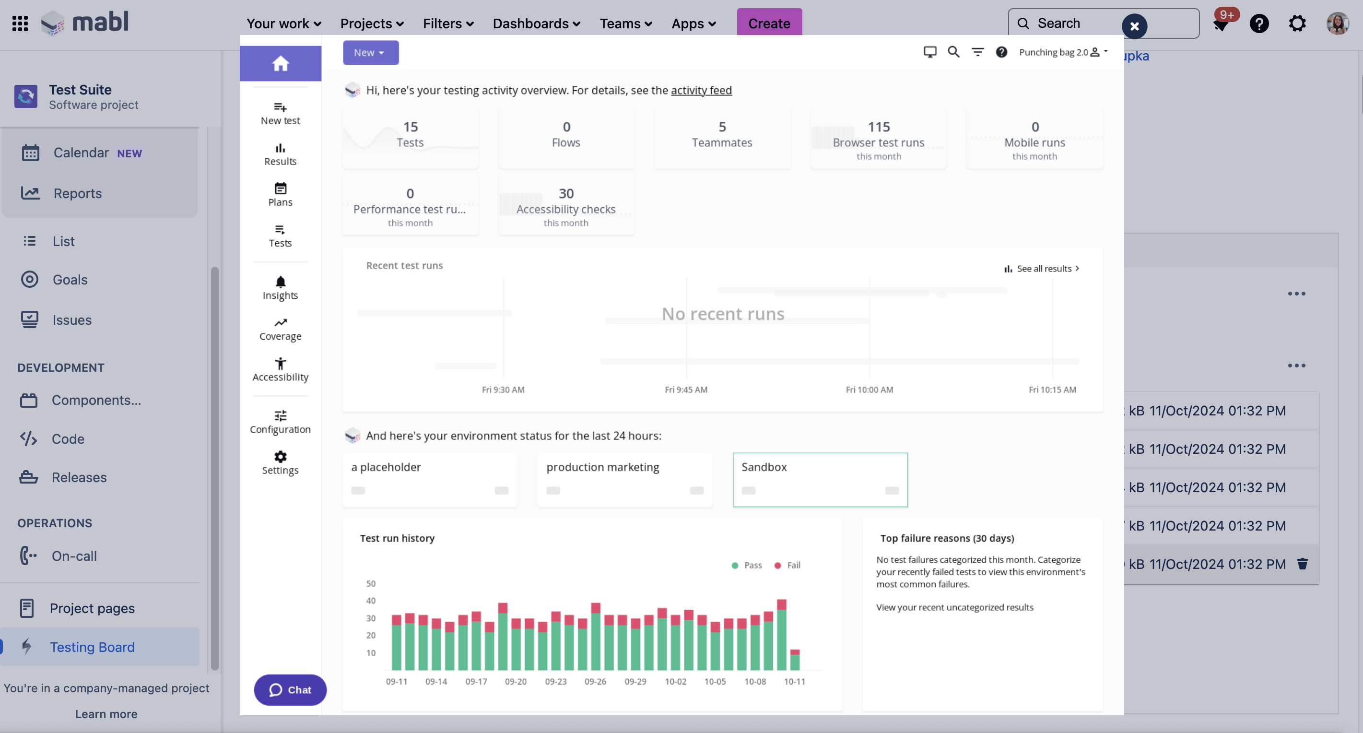
Task: Click the magnifier icon in mabl toolbar
Action: click(x=953, y=52)
